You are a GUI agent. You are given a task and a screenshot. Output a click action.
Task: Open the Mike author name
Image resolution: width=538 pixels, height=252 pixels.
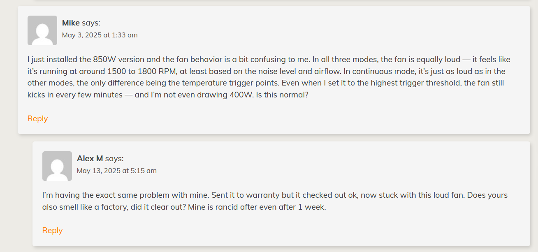71,23
